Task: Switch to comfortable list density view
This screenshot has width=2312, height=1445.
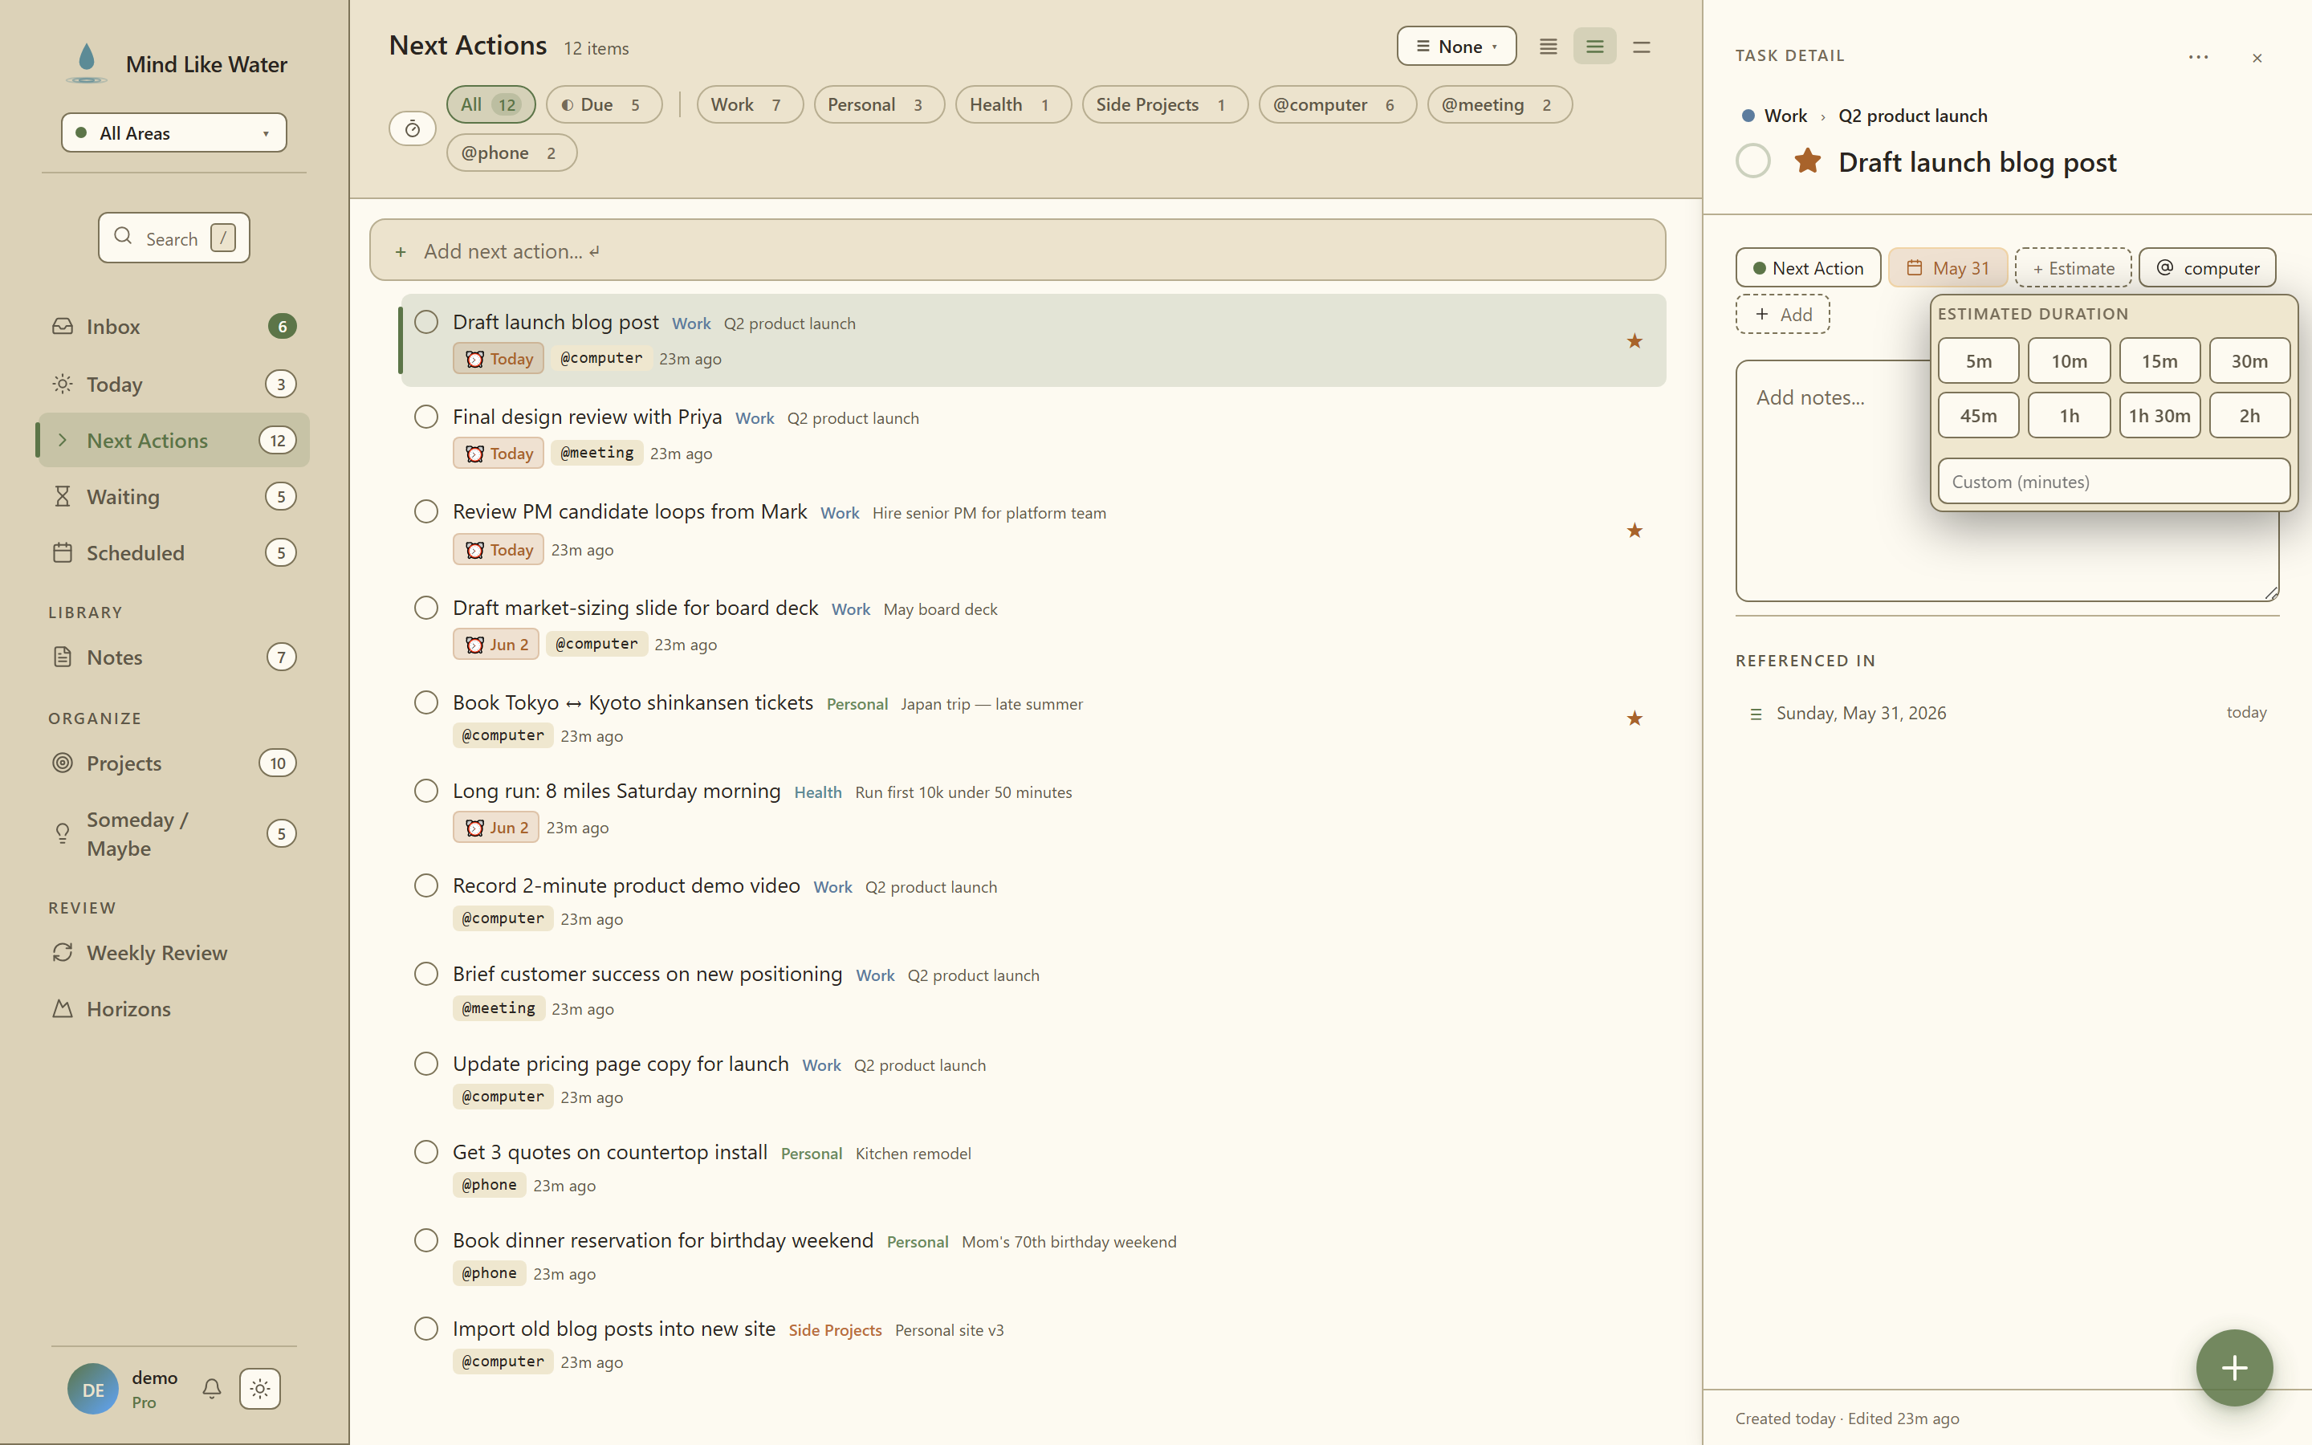Action: coord(1594,46)
